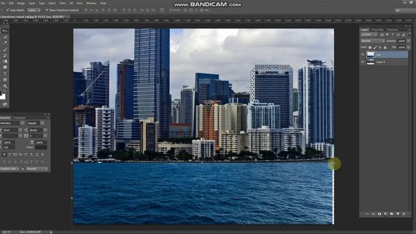The image size is (416, 234).
Task: Click the layer Opacity value field
Action: pyautogui.click(x=402, y=41)
